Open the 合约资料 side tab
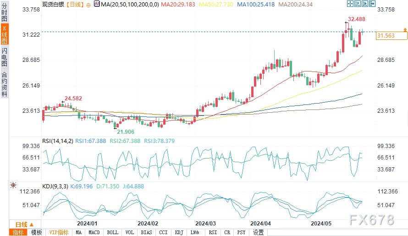 (x=4, y=84)
